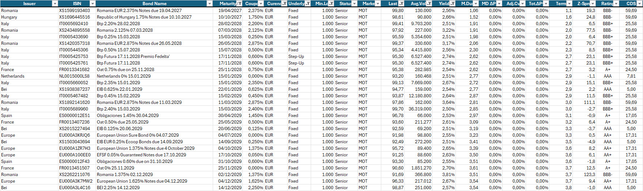Image resolution: width=643 pixels, height=191 pixels.
Task: Expand the Bond Name filter dropdown
Action: pyautogui.click(x=209, y=4)
